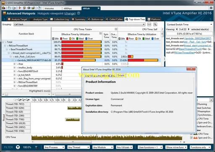Click the white funnel FILTER icon
The image size is (215, 152).
[18, 147]
